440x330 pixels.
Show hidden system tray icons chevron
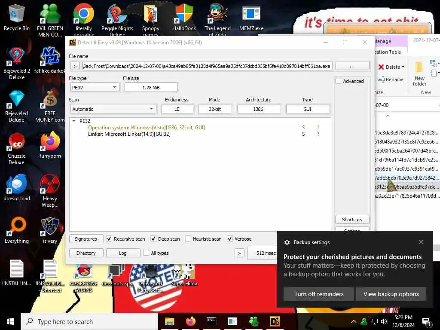click(x=354, y=321)
